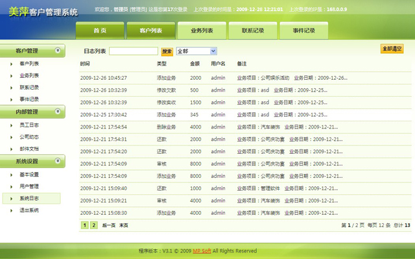Click the 类型 column header
Viewport: 415px width, 259px height.
161,64
